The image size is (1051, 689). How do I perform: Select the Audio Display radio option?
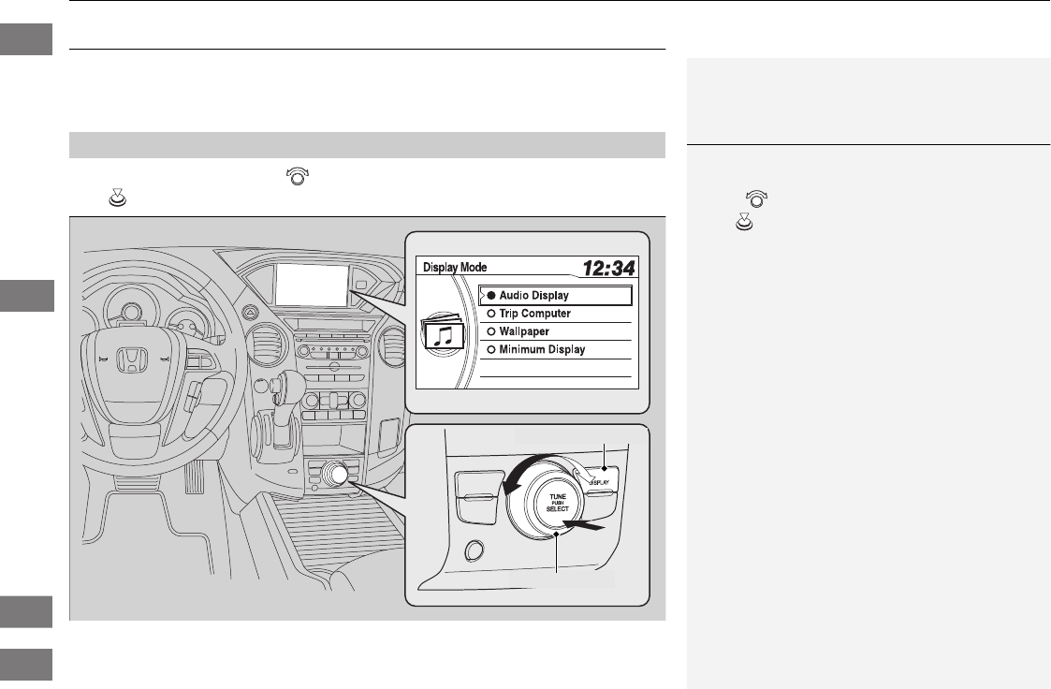556,296
